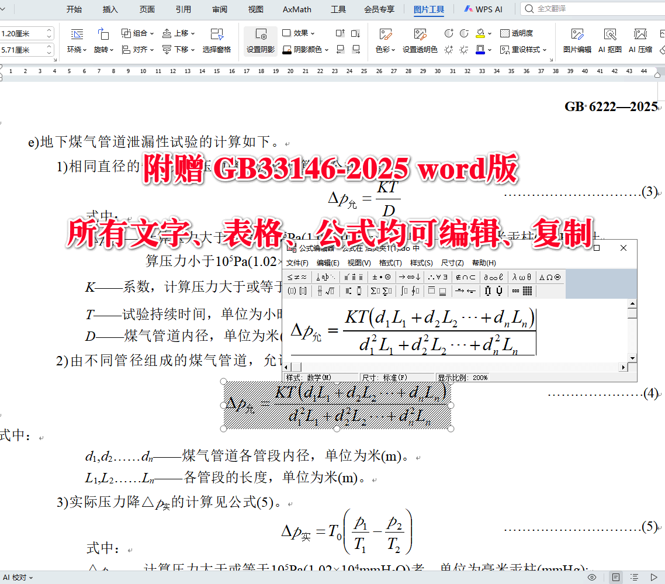Enable increase brightness adjustment
665x584 pixels.
[448, 50]
